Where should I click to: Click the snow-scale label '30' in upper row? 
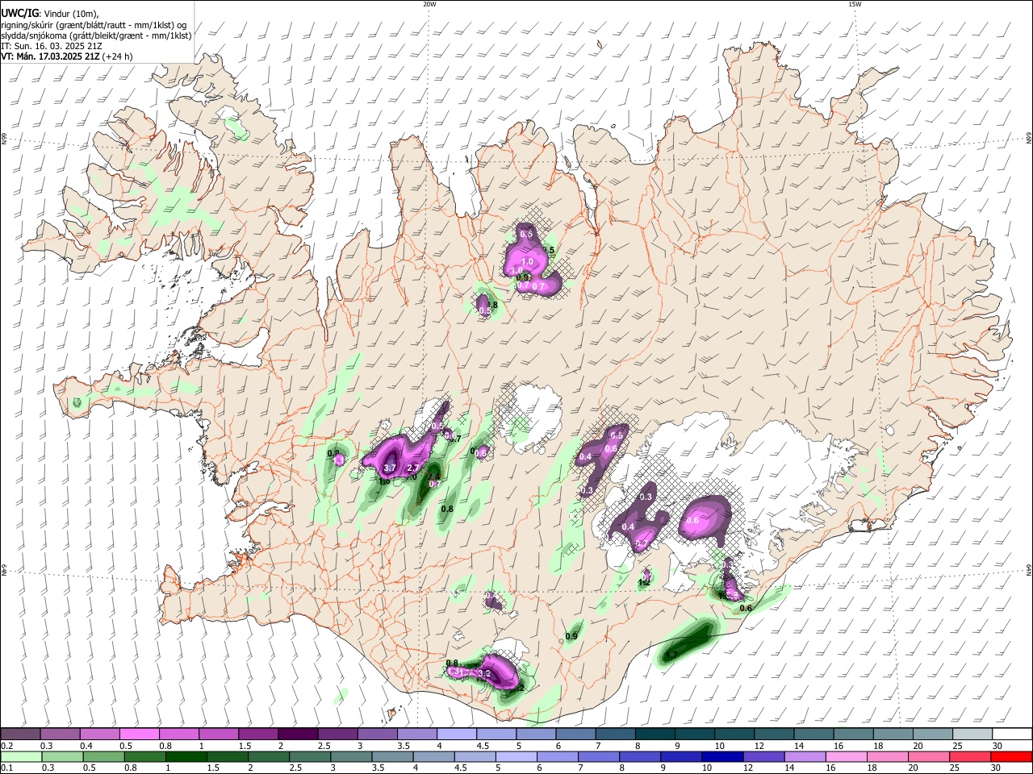997,746
